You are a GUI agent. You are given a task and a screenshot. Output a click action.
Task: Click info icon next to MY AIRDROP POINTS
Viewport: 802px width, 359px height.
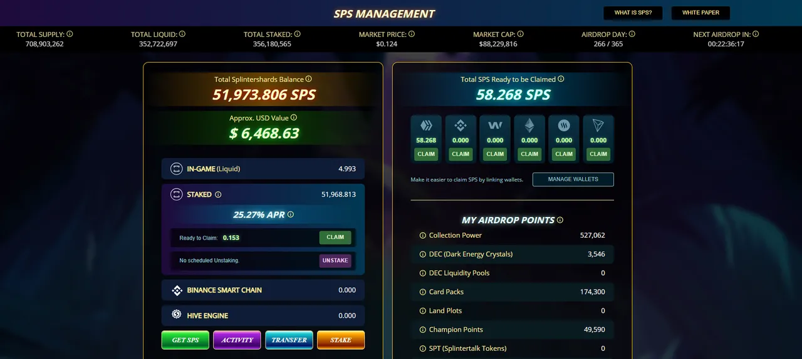point(560,220)
